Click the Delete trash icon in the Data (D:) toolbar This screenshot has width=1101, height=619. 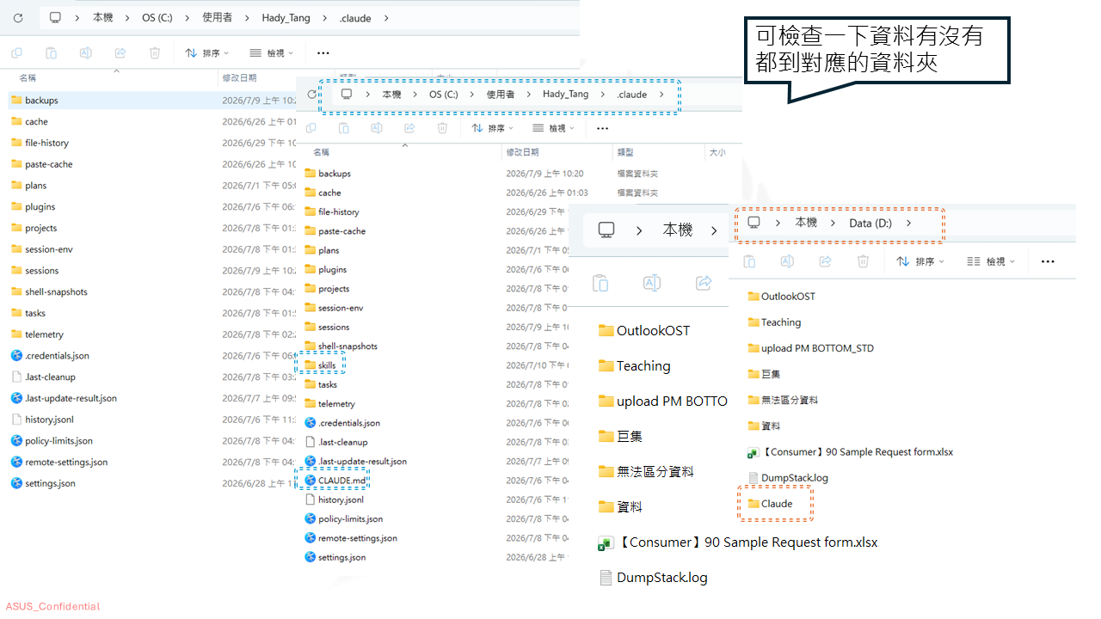(863, 261)
